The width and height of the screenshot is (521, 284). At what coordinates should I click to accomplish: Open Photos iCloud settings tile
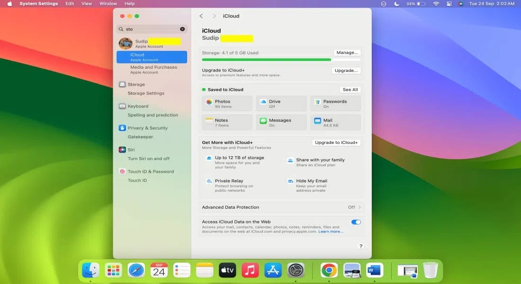click(x=227, y=104)
